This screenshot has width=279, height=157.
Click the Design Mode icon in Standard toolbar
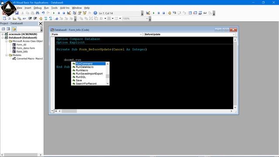tap(69, 13)
